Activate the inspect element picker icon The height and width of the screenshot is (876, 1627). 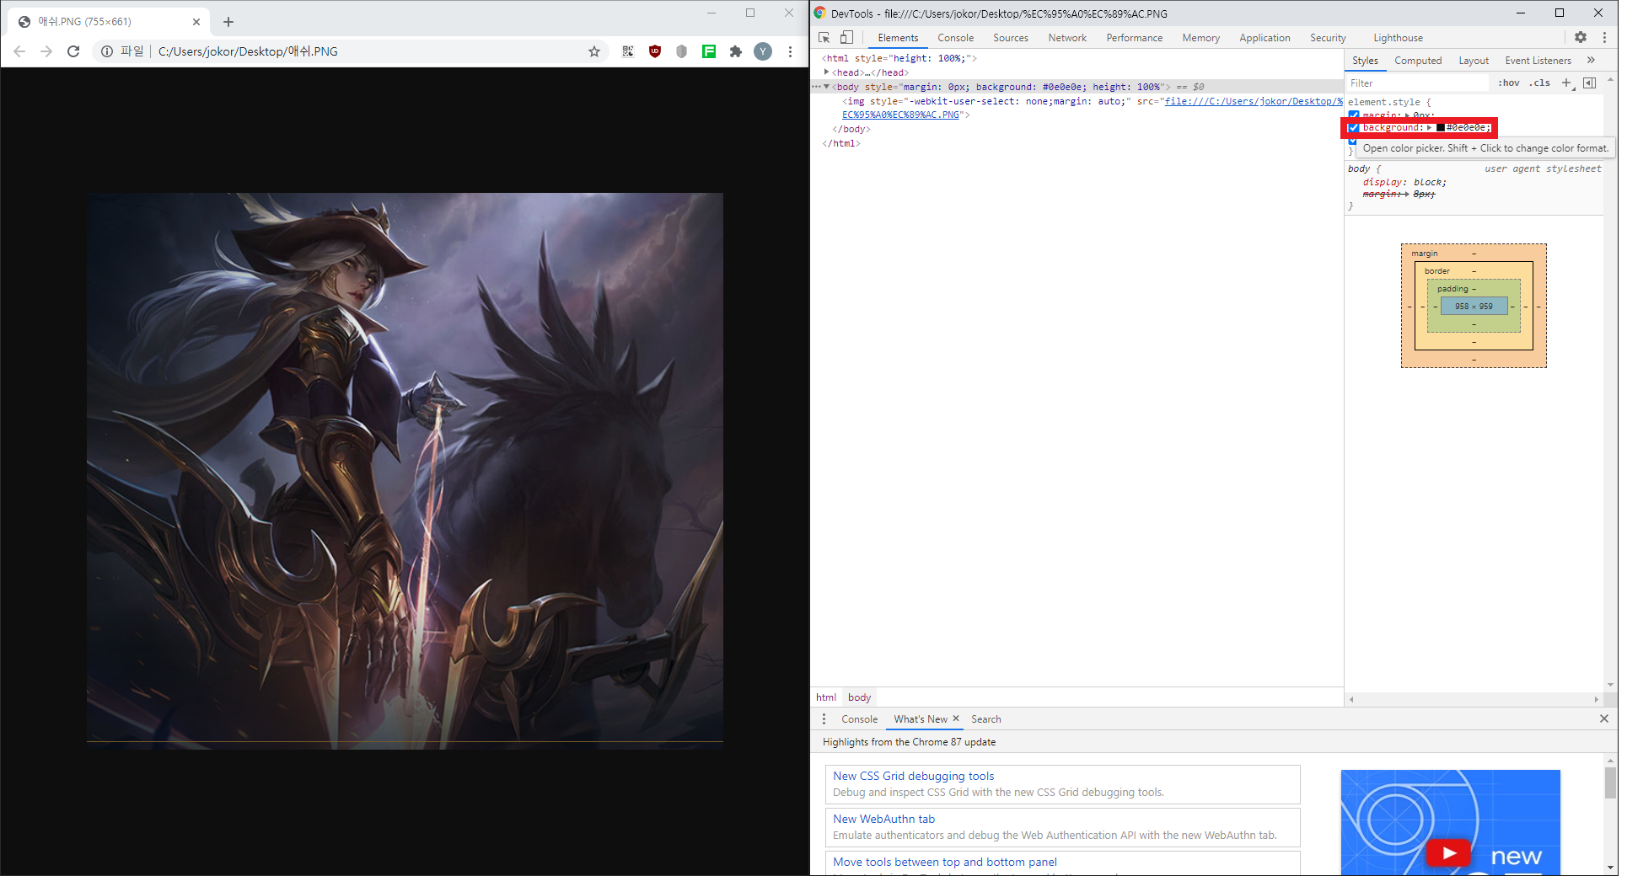(824, 38)
